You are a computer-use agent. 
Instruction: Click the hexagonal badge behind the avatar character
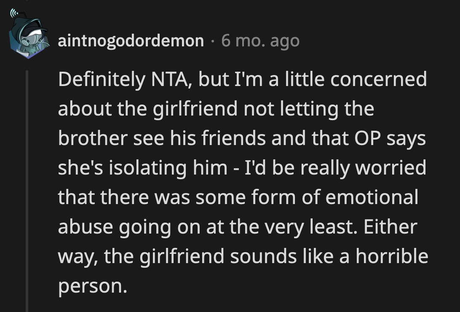(x=11, y=45)
